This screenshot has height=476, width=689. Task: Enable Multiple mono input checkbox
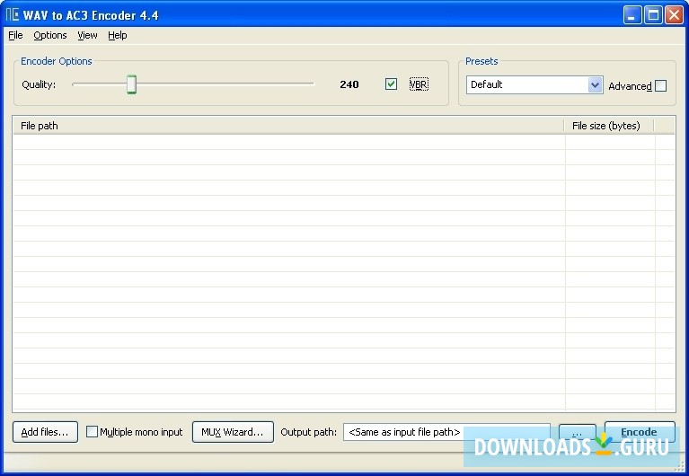(x=92, y=432)
